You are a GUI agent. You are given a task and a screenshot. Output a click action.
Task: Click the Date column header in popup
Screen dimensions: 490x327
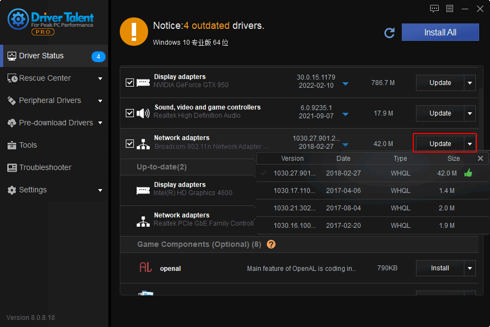[343, 159]
